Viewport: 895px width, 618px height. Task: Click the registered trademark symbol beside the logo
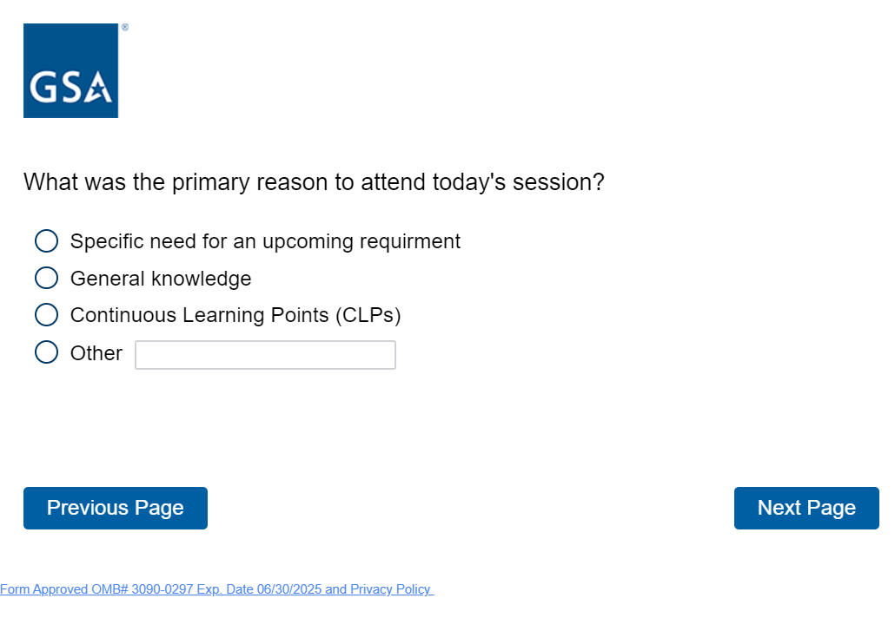click(x=125, y=28)
